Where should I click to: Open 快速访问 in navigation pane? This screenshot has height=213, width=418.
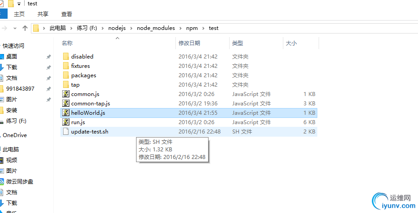pos(13,46)
